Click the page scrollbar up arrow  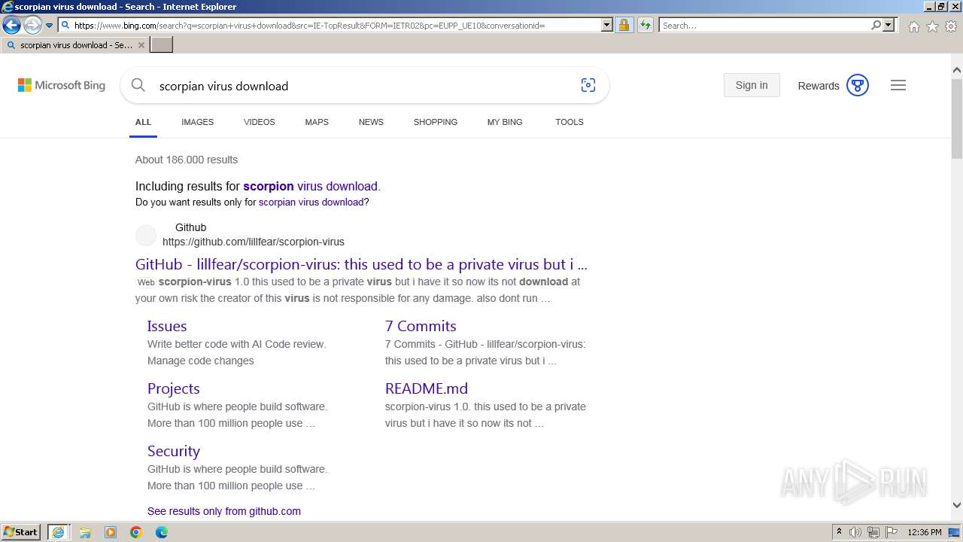[957, 70]
